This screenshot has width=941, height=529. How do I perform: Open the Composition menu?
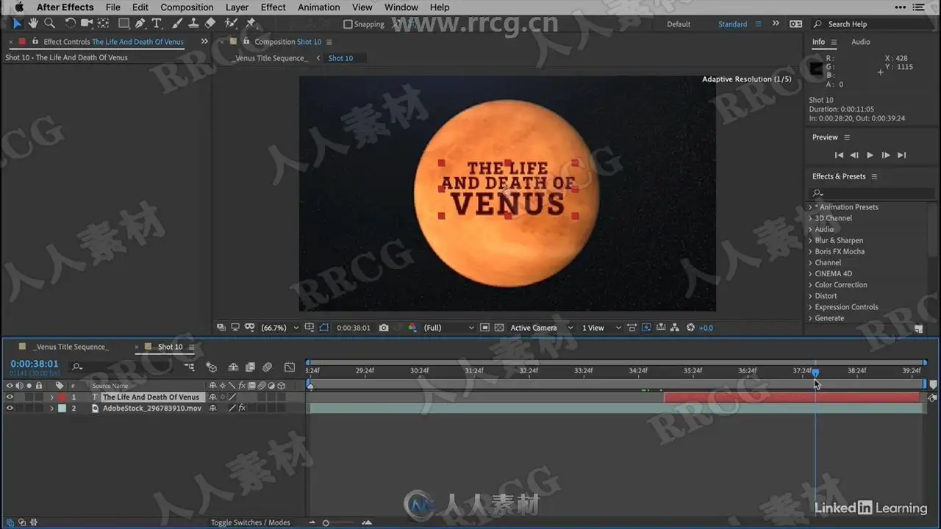point(187,7)
